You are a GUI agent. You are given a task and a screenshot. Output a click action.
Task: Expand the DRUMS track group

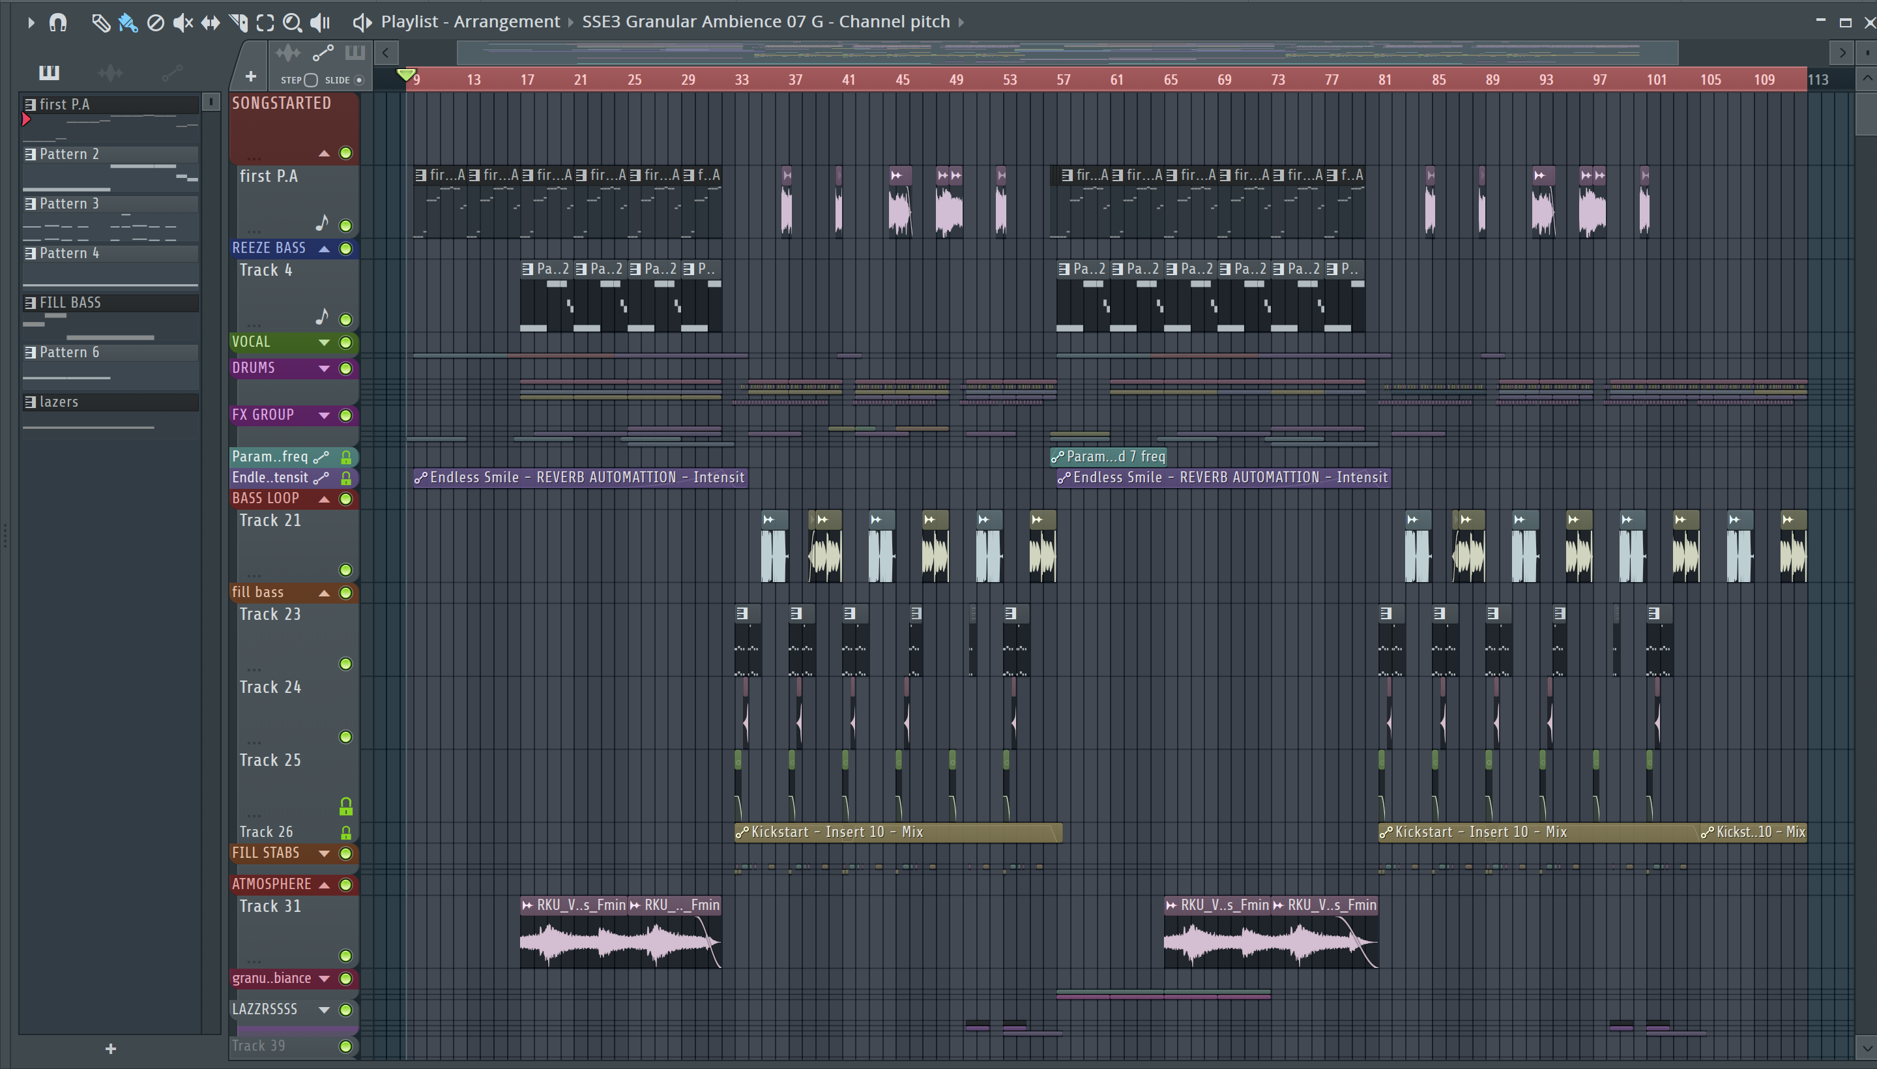pos(324,368)
